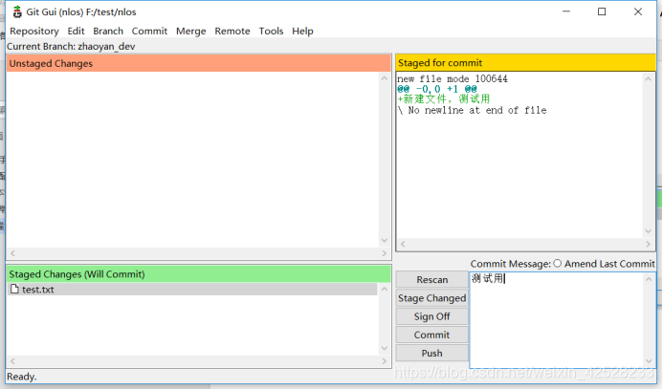The width and height of the screenshot is (663, 390).
Task: Open the Branch menu
Action: point(108,32)
